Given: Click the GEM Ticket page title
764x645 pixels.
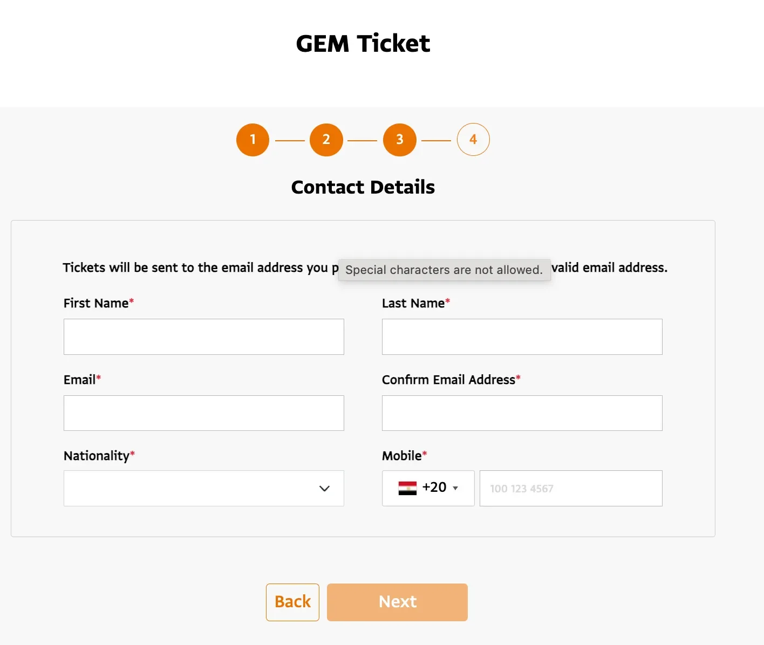Looking at the screenshot, I should [x=363, y=43].
